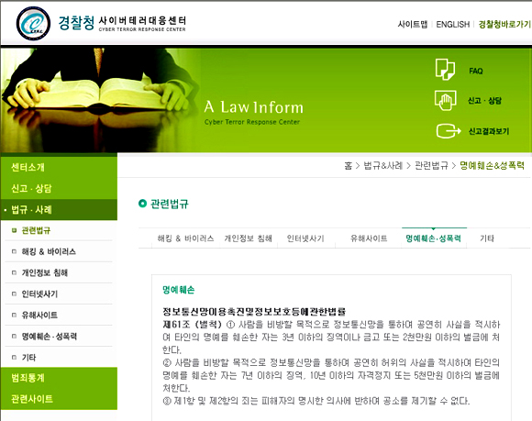Open 사이트맵 in the top bar
The height and width of the screenshot is (421, 532).
tap(412, 24)
